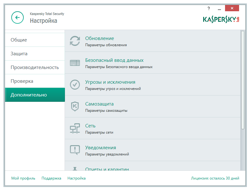Screen dimensions: 250x192
Task: Switch to the Защита section
Action: pyautogui.click(x=35, y=54)
